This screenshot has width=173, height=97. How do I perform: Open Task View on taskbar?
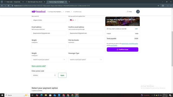[32, 95]
